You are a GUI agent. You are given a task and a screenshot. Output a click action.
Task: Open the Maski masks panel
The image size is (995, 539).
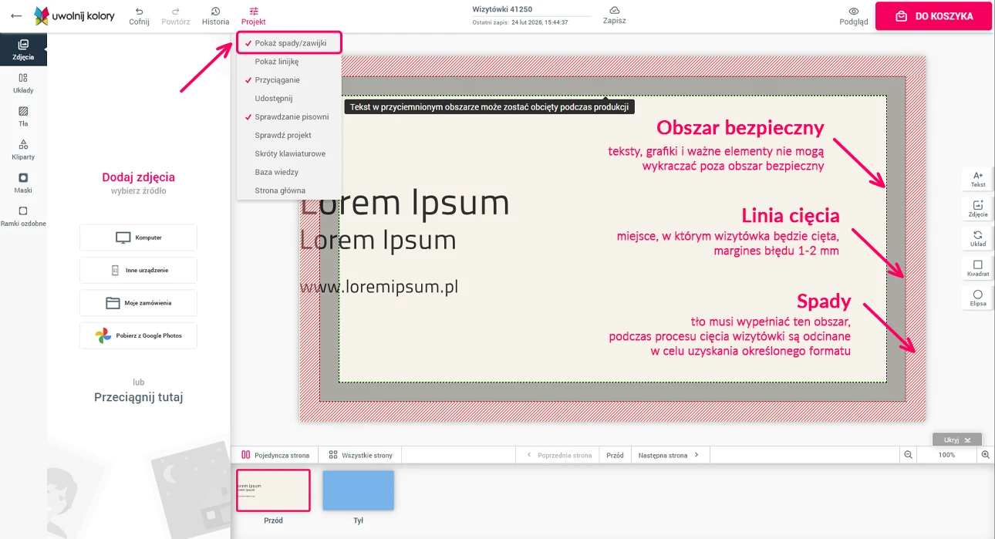click(23, 182)
